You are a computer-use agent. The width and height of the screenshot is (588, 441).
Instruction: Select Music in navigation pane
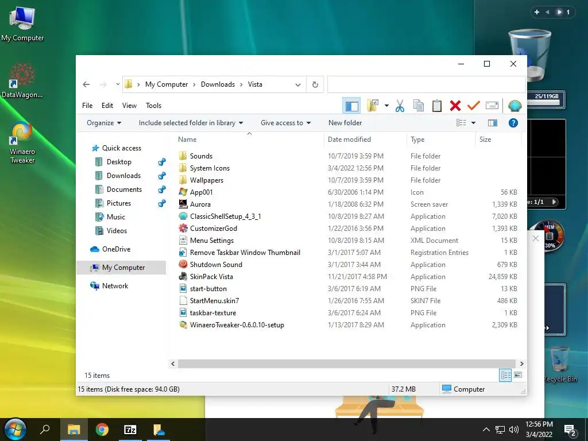(116, 217)
